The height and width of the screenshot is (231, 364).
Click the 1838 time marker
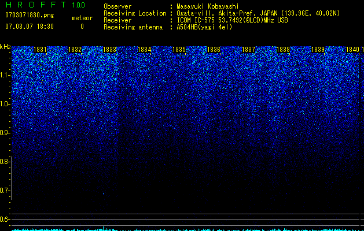(x=284, y=50)
